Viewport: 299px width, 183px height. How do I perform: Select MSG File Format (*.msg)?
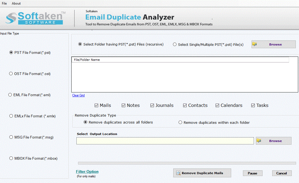click(11, 137)
